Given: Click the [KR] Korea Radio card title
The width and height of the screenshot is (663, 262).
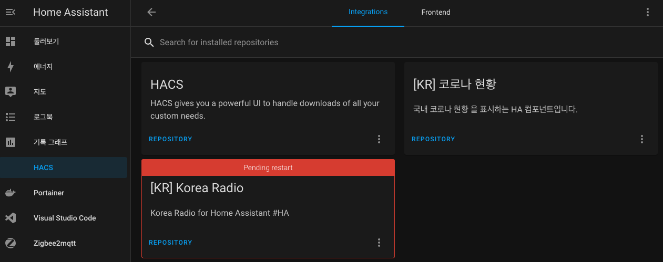Looking at the screenshot, I should pyautogui.click(x=197, y=188).
